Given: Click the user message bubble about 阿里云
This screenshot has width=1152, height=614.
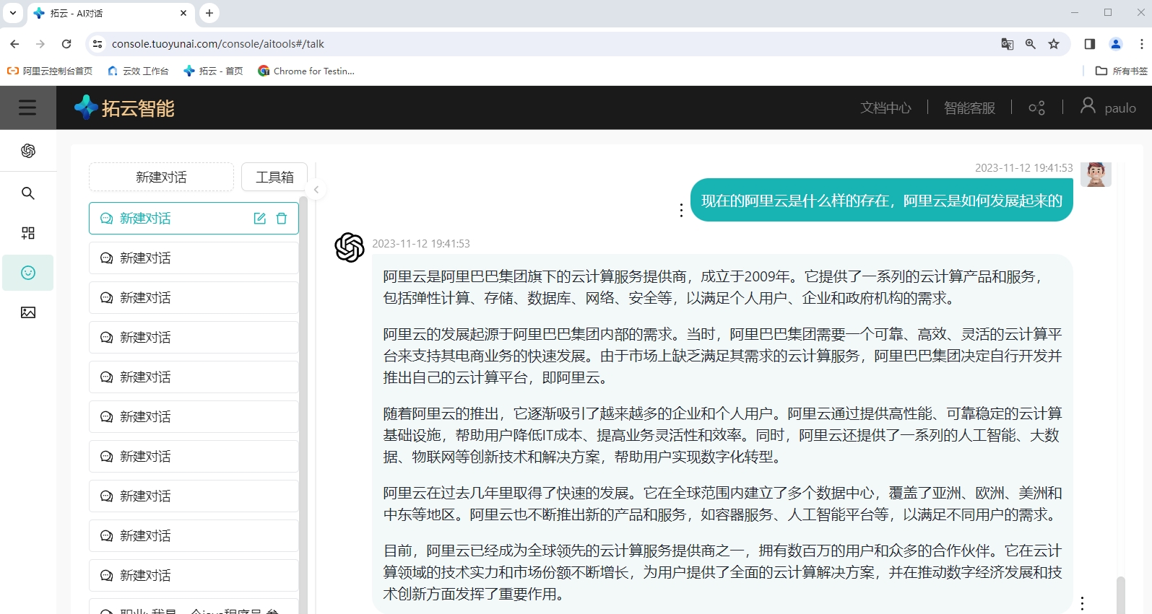Looking at the screenshot, I should click(x=881, y=200).
